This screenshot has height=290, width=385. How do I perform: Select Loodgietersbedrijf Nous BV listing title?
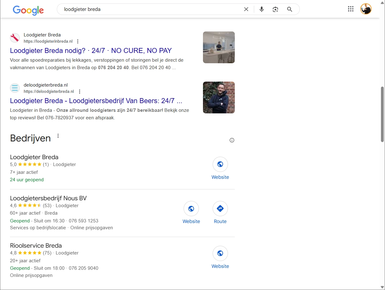pyautogui.click(x=48, y=198)
